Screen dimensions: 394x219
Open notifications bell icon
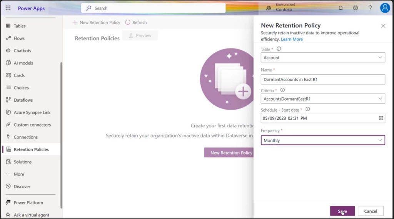tap(341, 8)
